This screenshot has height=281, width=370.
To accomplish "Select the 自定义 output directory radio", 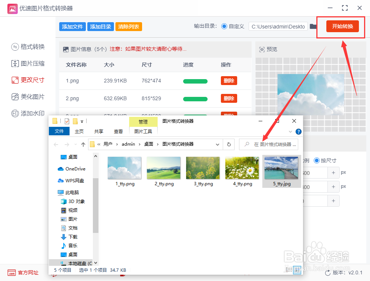I will pyautogui.click(x=224, y=26).
